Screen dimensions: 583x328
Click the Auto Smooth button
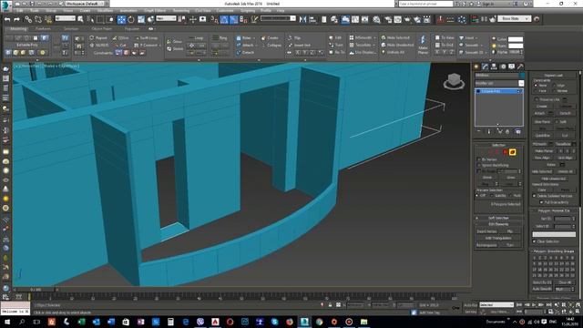543,289
